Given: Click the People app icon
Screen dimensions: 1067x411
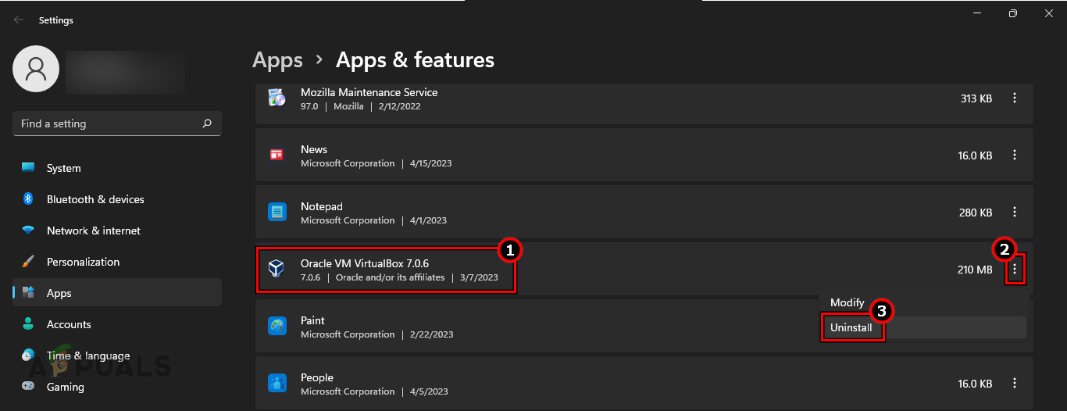Looking at the screenshot, I should [277, 383].
